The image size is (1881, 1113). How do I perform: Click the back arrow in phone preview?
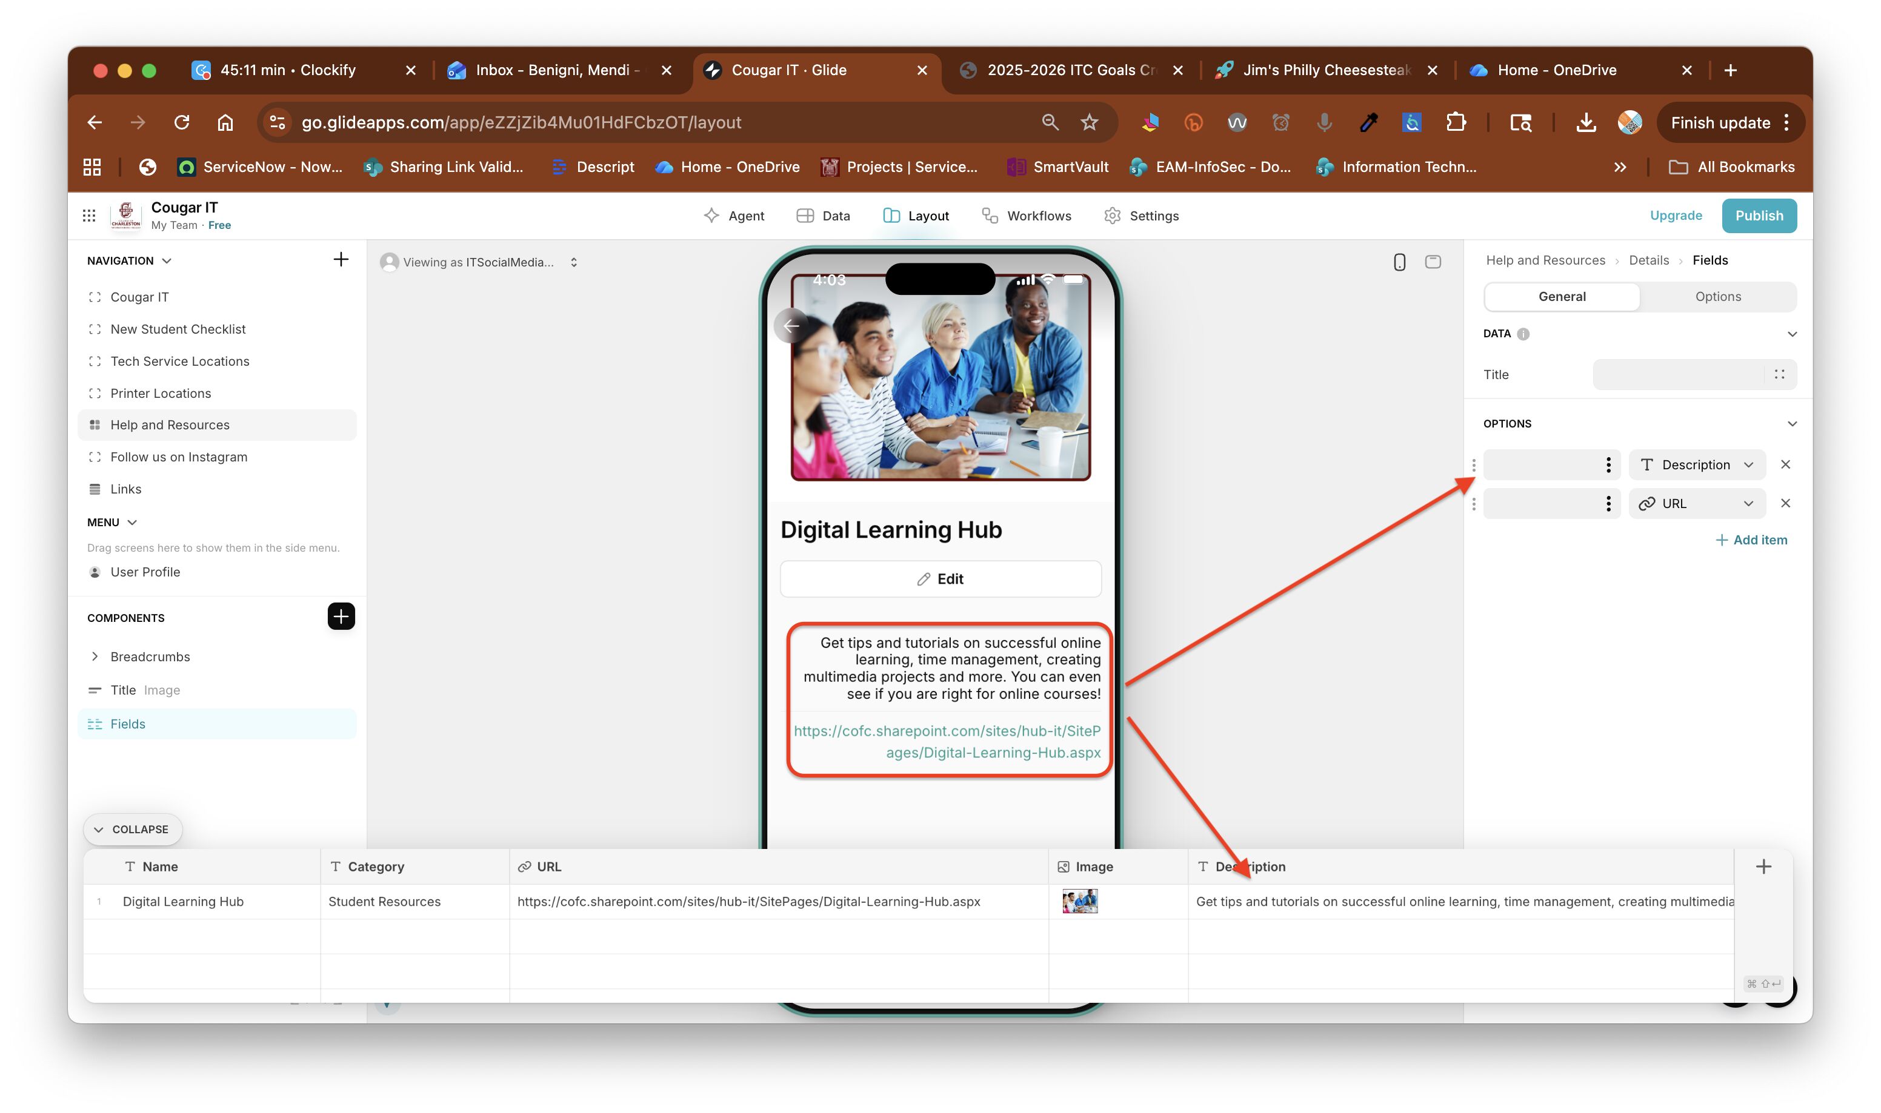click(x=791, y=326)
